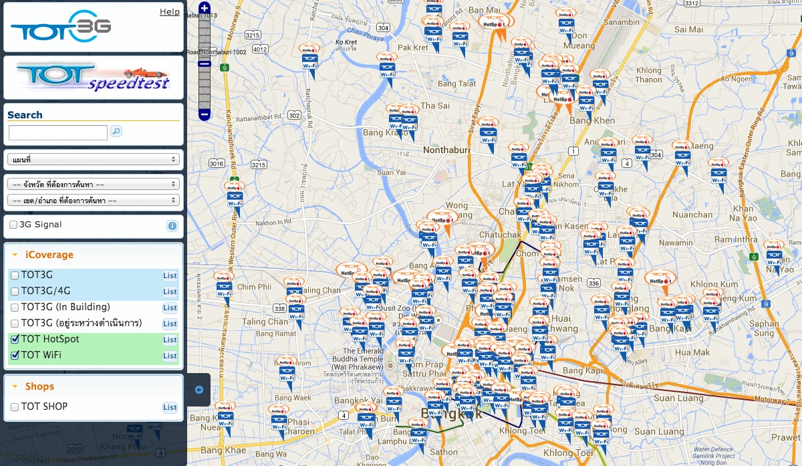Click List button for TOT HotSpot
Image resolution: width=802 pixels, height=466 pixels.
170,340
